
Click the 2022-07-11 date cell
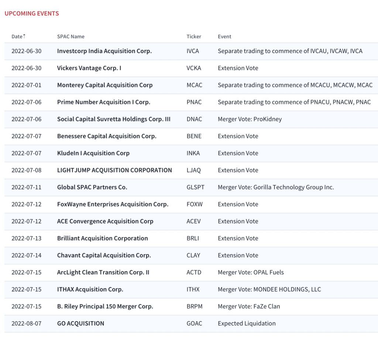(x=27, y=187)
